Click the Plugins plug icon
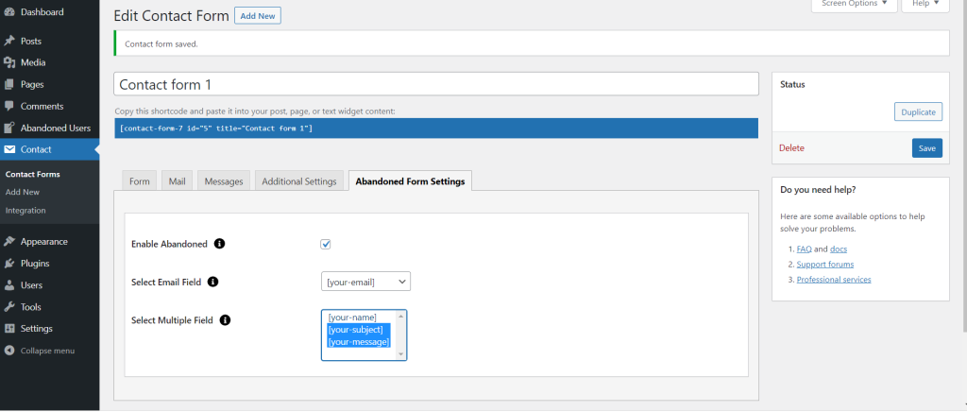This screenshot has height=412, width=967. 9,264
